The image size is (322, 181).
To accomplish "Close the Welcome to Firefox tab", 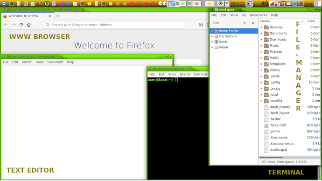I will [50, 16].
